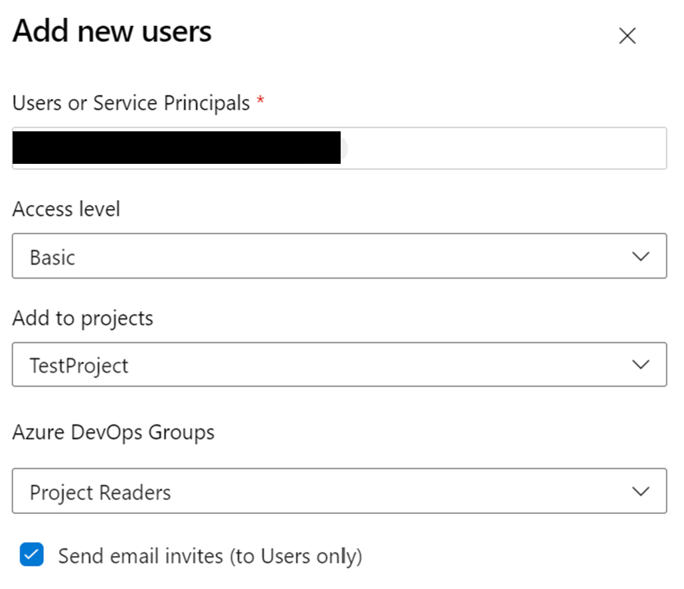
Task: Select the redacted user entry in the field
Action: (177, 148)
